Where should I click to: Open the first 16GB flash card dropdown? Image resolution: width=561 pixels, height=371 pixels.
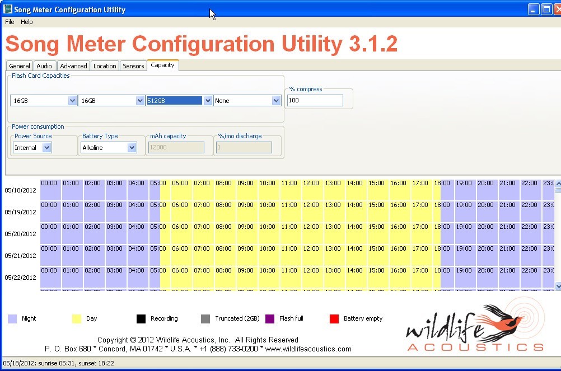pyautogui.click(x=73, y=100)
